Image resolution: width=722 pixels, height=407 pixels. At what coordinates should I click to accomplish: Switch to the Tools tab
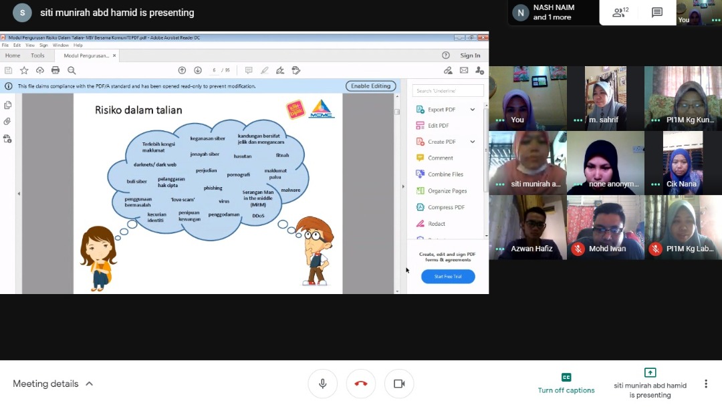(37, 55)
